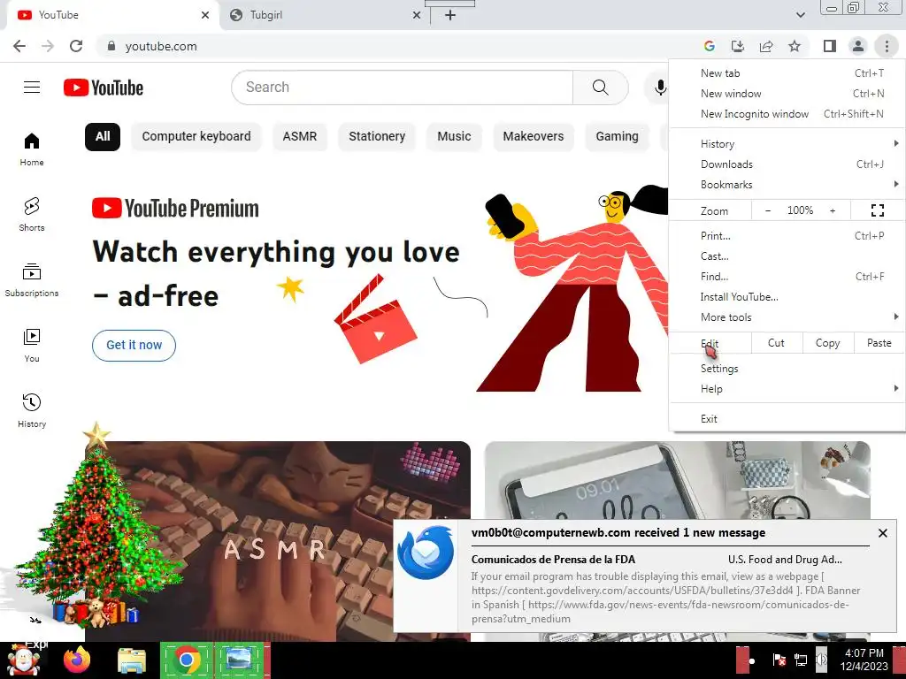Go to Home in YouTube sidebar

coord(32,149)
